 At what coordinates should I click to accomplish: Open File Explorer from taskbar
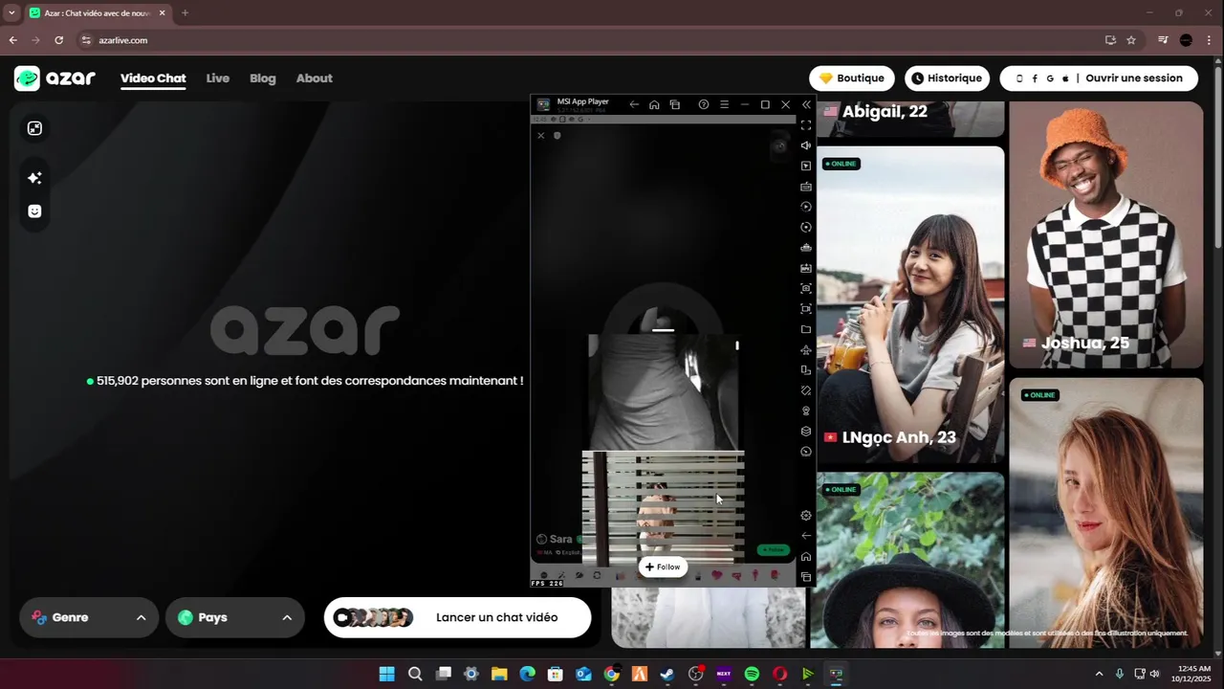(499, 674)
